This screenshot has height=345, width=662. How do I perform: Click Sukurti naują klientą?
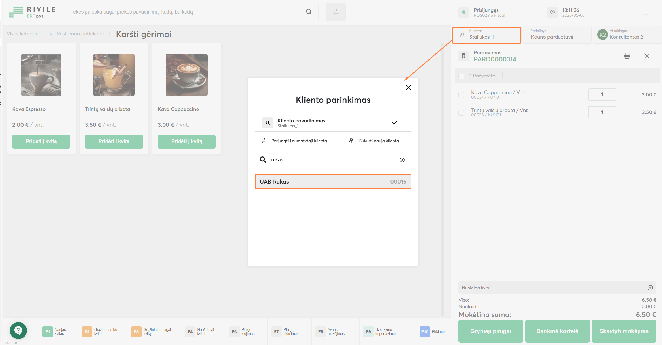point(374,141)
